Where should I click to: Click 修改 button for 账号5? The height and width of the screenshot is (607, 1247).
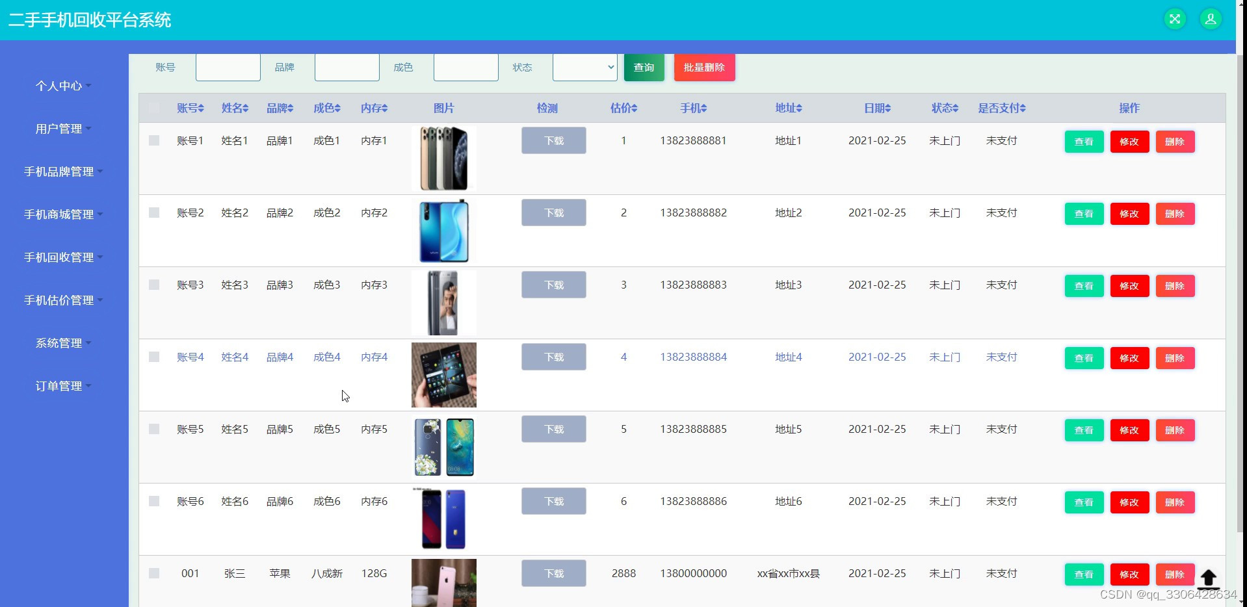1130,430
